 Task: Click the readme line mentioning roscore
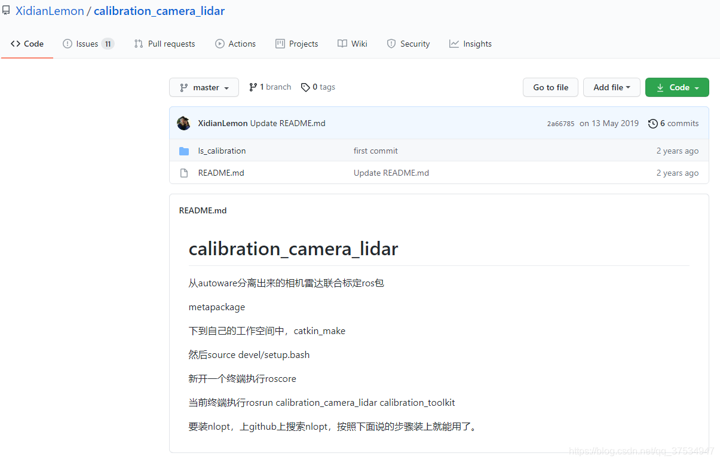[243, 379]
